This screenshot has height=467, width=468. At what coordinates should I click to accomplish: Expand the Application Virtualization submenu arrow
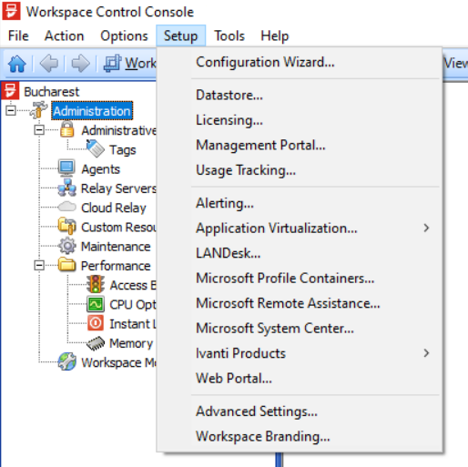426,228
